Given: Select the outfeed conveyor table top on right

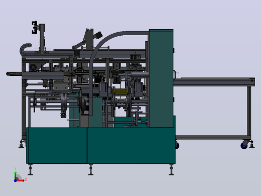Looking at the screenshot, I should coord(214,82).
